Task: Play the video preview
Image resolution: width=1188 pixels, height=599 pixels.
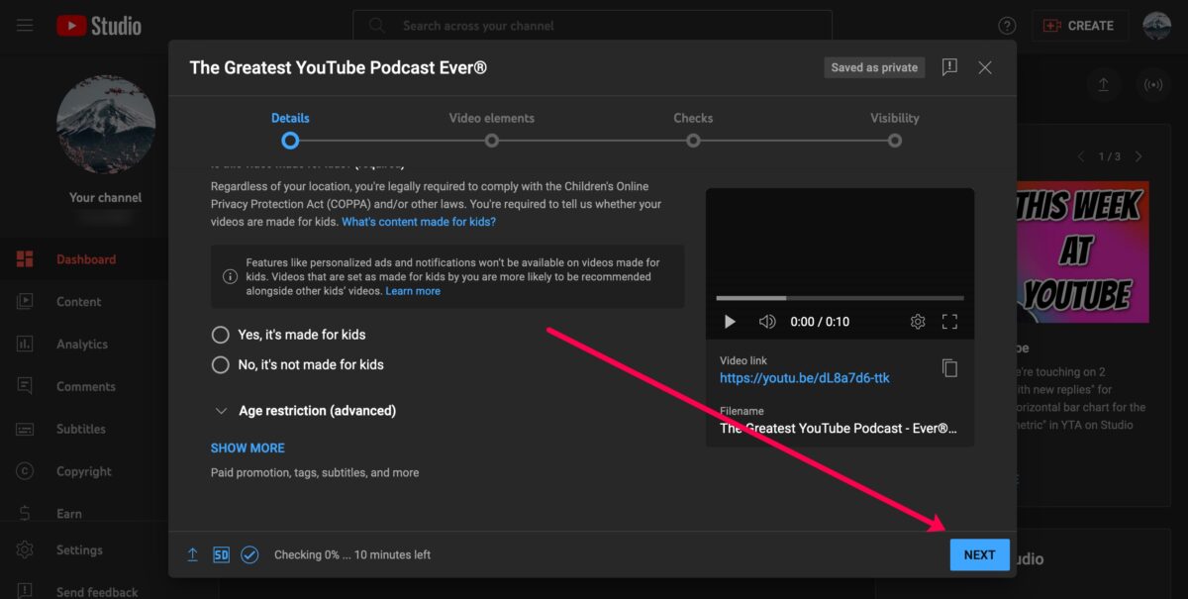Action: [x=730, y=322]
